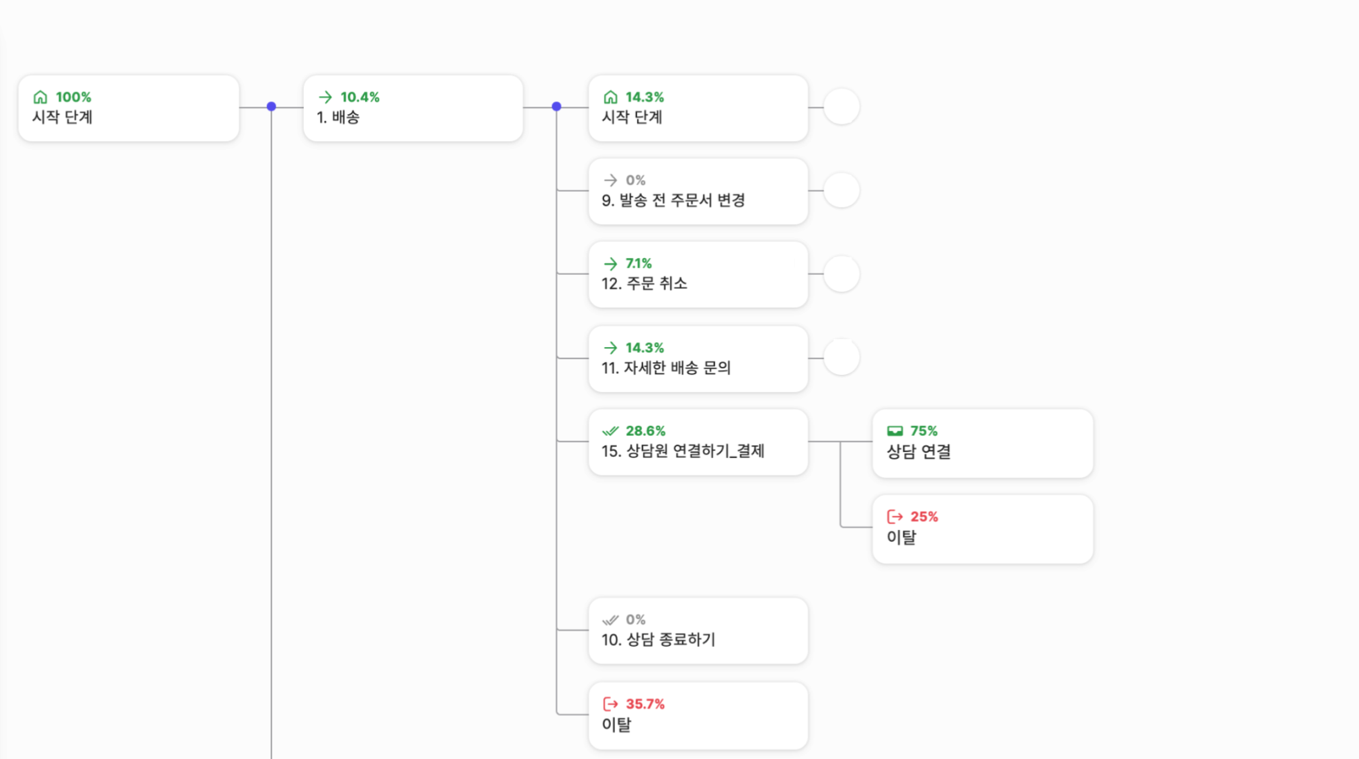Click exit icon on 25% 이탈 node

point(895,517)
